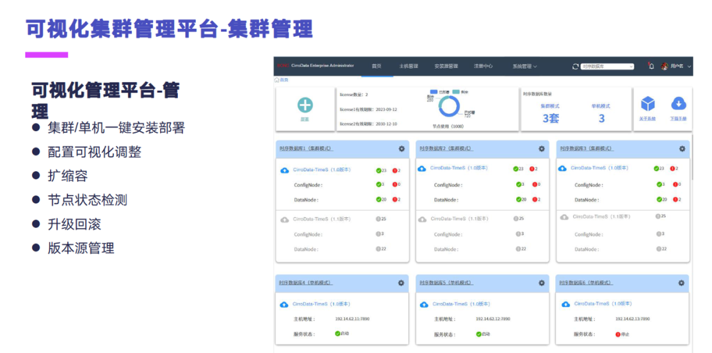Image resolution: width=712 pixels, height=353 pixels.
Task: Click blue cloud icon in 时序数据库5 card
Action: coord(424,304)
